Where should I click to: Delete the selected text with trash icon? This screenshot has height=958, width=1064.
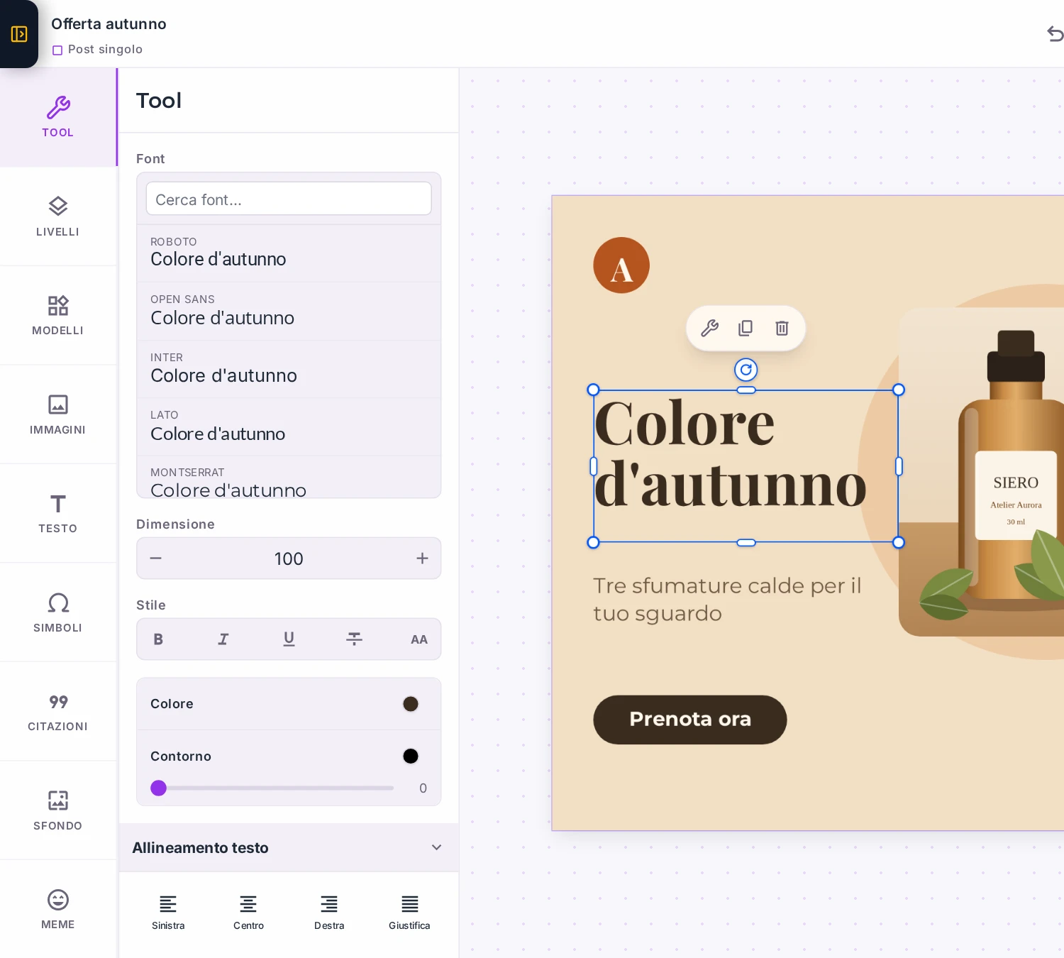(x=782, y=328)
